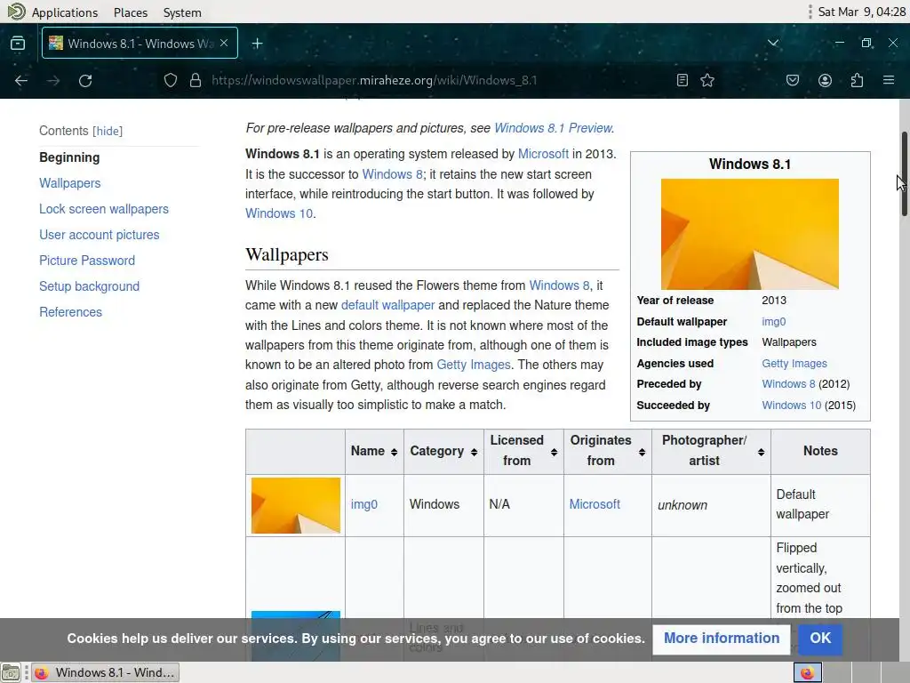This screenshot has height=683, width=910.
Task: Click the Default wallpaper notes cell
Action: [x=820, y=504]
